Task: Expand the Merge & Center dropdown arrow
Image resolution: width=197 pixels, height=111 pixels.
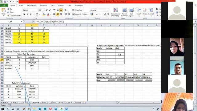Action: 88,14
